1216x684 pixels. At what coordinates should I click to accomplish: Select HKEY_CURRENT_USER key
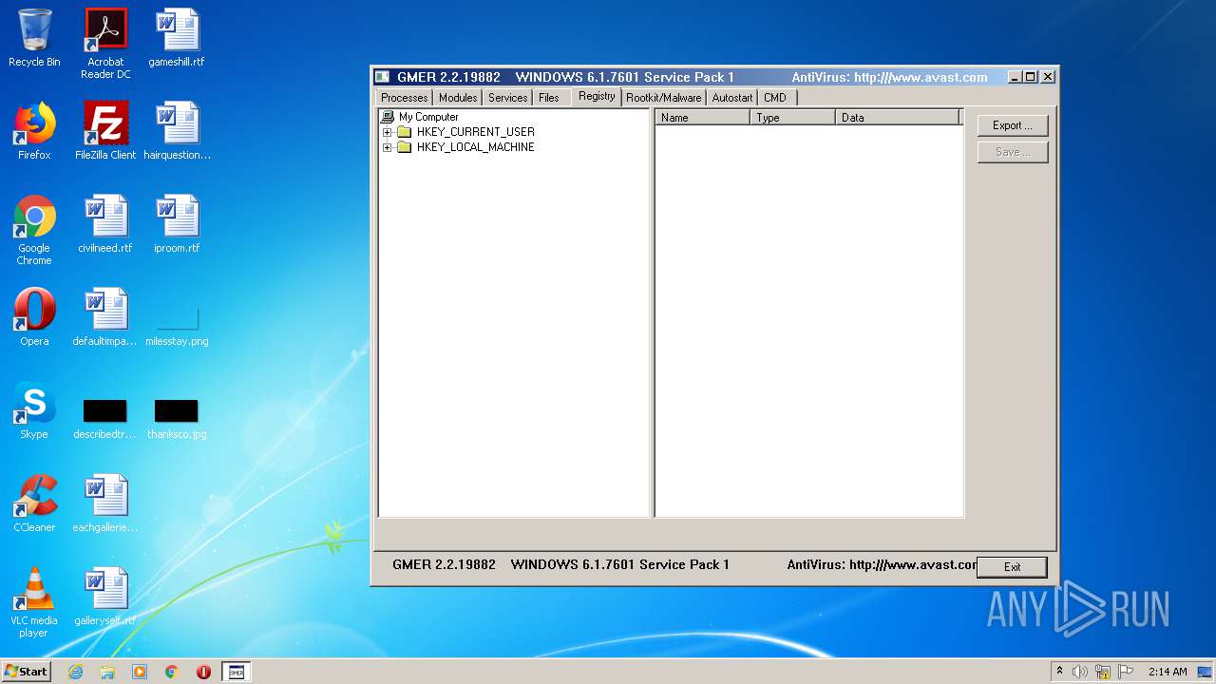475,132
